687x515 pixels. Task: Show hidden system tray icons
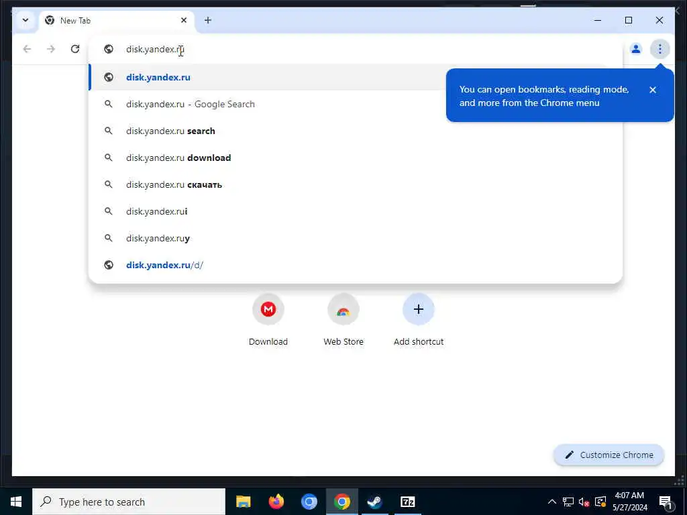[x=552, y=502]
